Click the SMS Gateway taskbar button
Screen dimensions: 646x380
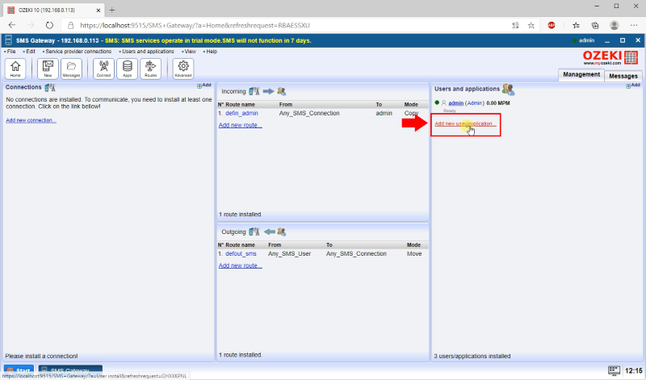[70, 370]
